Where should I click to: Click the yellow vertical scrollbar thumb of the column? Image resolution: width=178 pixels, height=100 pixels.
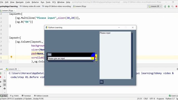pyautogui.click(x=96, y=57)
